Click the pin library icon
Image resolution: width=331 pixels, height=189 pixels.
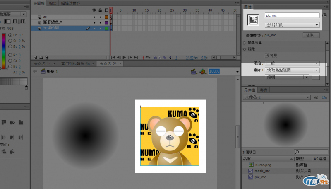coord(316,97)
